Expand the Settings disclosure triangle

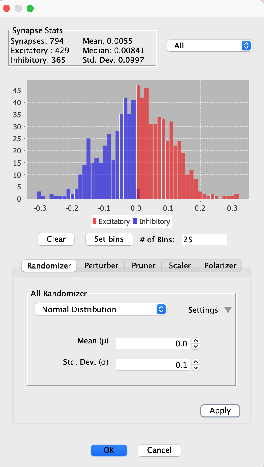(x=228, y=310)
